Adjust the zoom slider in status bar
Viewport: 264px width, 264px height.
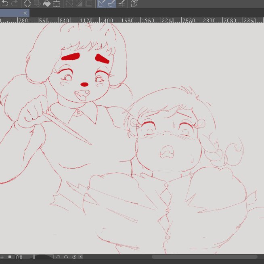(44, 257)
